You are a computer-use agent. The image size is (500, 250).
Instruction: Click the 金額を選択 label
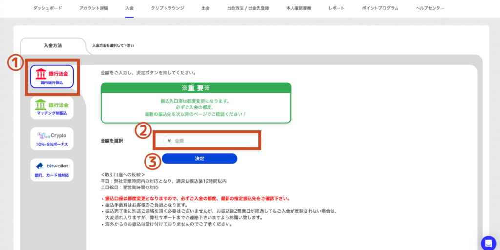click(112, 140)
